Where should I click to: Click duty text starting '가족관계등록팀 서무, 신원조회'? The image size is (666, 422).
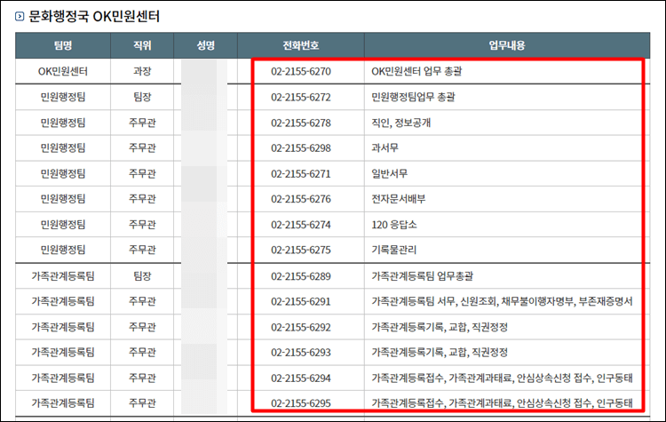click(x=502, y=302)
